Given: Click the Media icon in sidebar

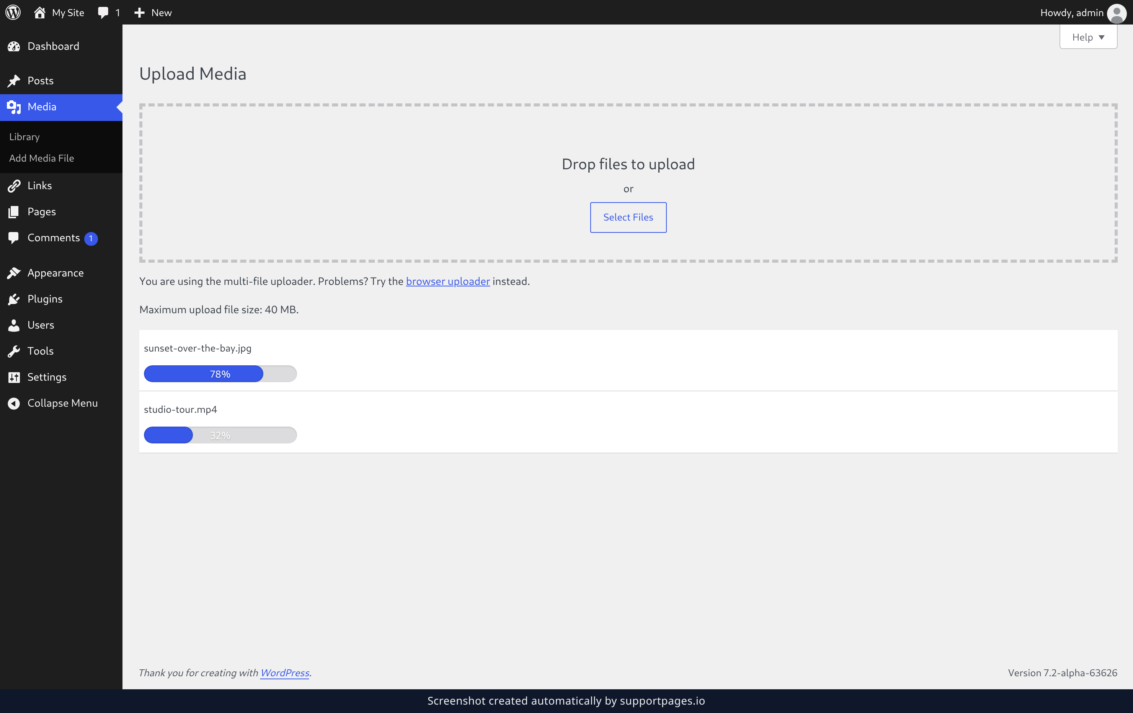Looking at the screenshot, I should point(14,107).
